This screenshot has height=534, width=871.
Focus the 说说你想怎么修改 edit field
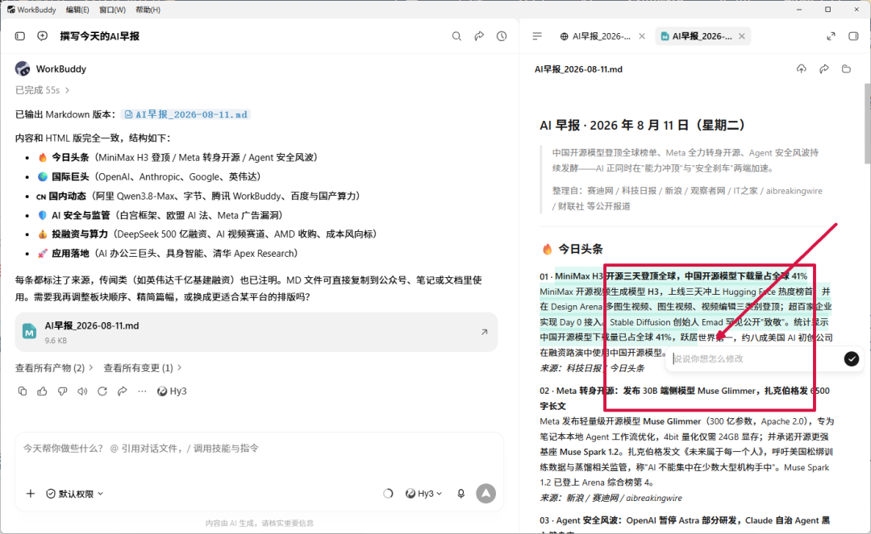(756, 358)
